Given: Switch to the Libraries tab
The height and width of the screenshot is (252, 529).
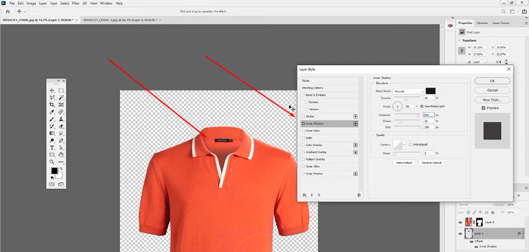Looking at the screenshot, I should pyautogui.click(x=482, y=23).
